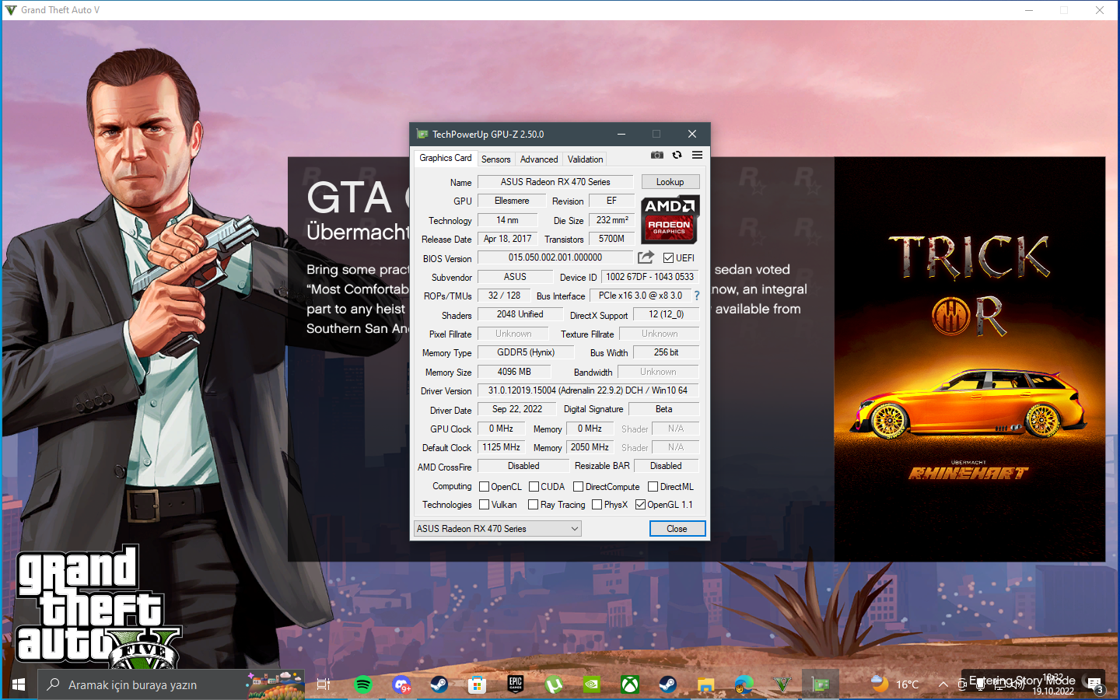Expand the ASUS Radeon RX 470 dropdown
The image size is (1120, 700).
pos(498,529)
